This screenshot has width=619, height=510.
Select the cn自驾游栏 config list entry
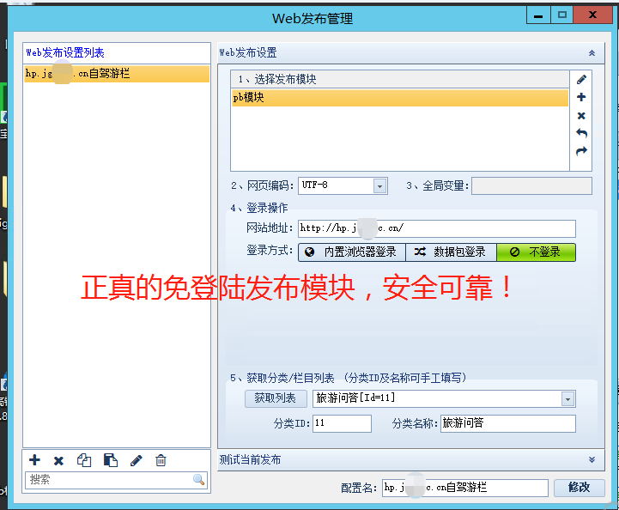tap(117, 74)
